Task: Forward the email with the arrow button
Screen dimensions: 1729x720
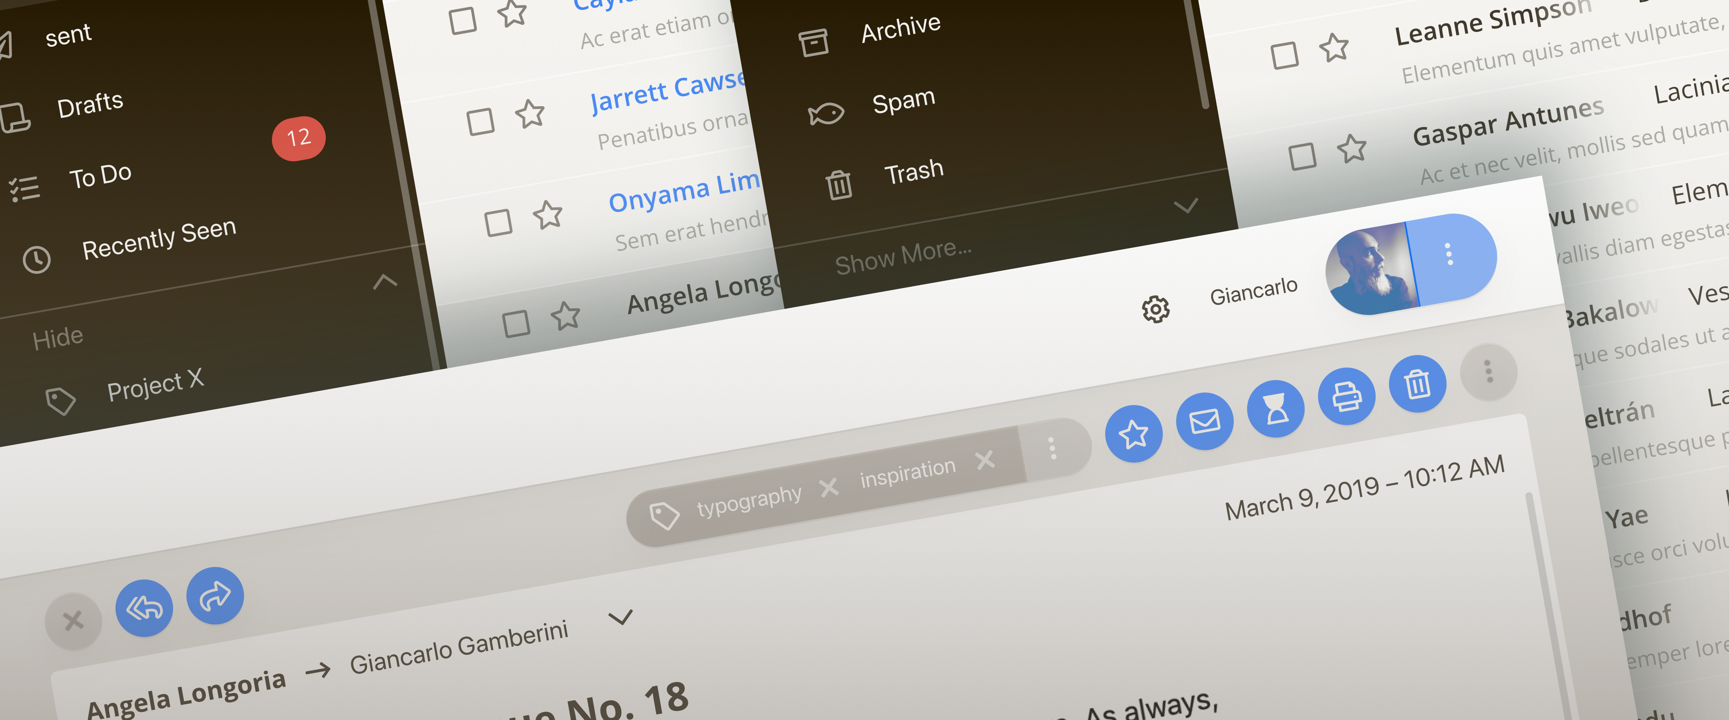Action: tap(215, 596)
